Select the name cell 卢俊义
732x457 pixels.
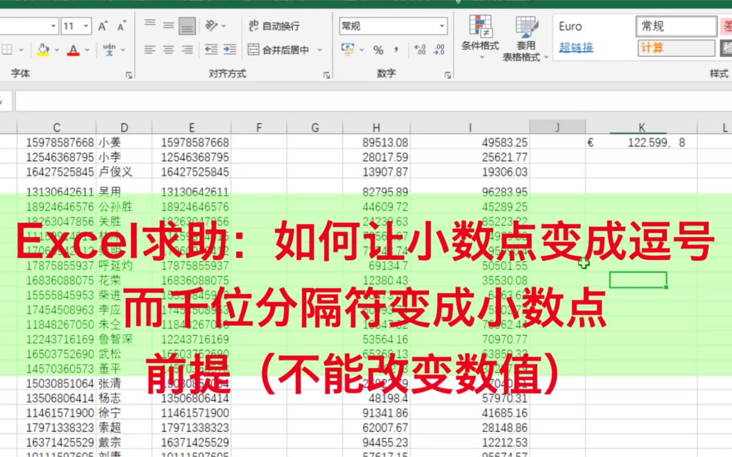click(x=124, y=172)
